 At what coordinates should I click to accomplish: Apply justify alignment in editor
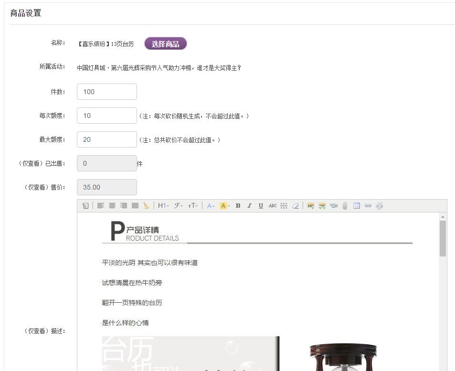click(135, 206)
